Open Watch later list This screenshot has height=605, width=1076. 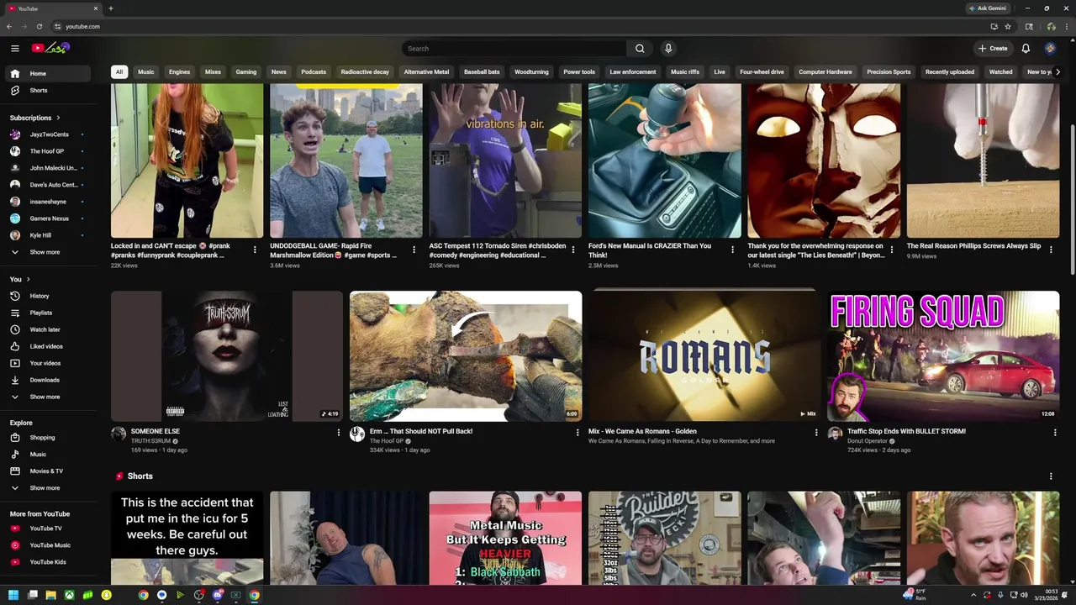click(45, 329)
